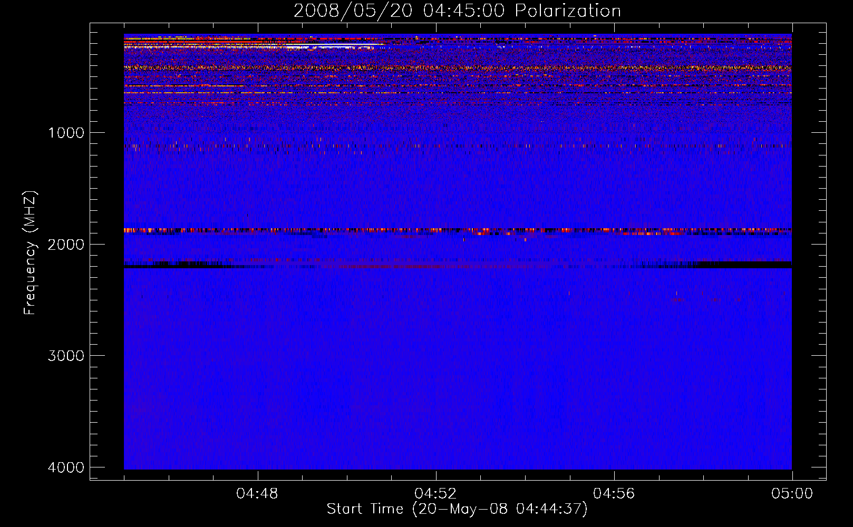Click the "Start Time (20-May-08 04:44:37)" label
Image resolution: width=853 pixels, height=527 pixels.
tap(457, 509)
